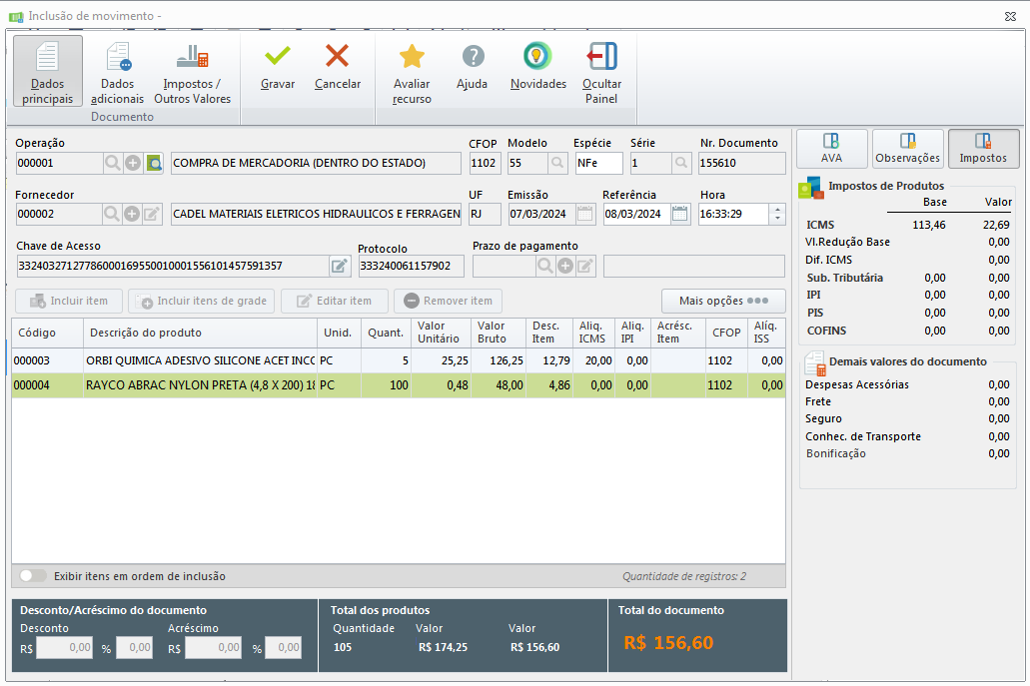The width and height of the screenshot is (1030, 686).
Task: Edit Prazo de pagamento pencil icon
Action: [585, 266]
